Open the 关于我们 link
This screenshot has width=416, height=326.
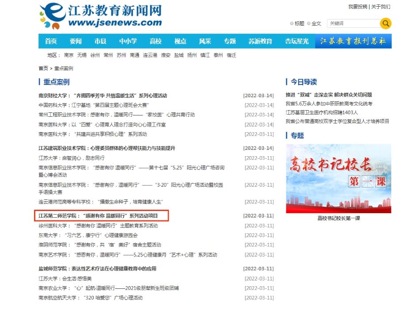click(x=381, y=7)
